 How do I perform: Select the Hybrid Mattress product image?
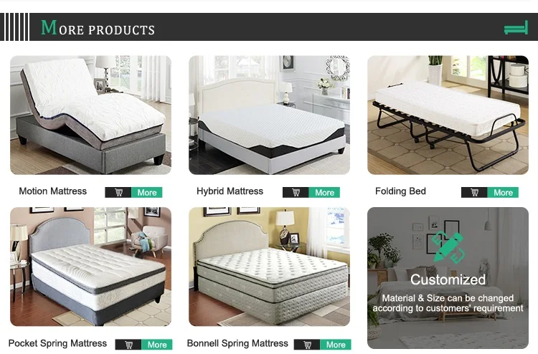[x=269, y=115]
